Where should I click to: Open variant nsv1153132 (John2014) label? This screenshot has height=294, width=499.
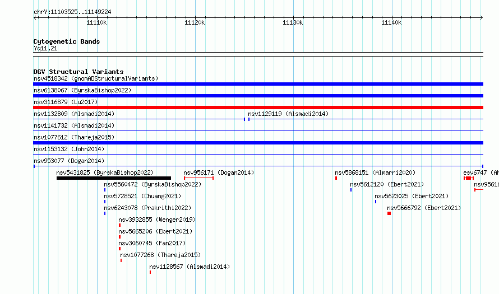pyautogui.click(x=69, y=149)
